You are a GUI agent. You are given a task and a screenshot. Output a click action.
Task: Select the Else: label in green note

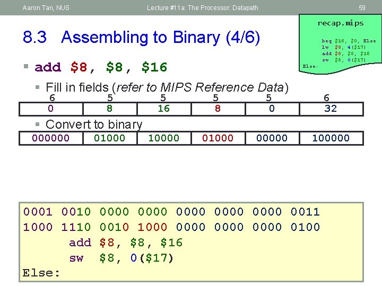(310, 66)
